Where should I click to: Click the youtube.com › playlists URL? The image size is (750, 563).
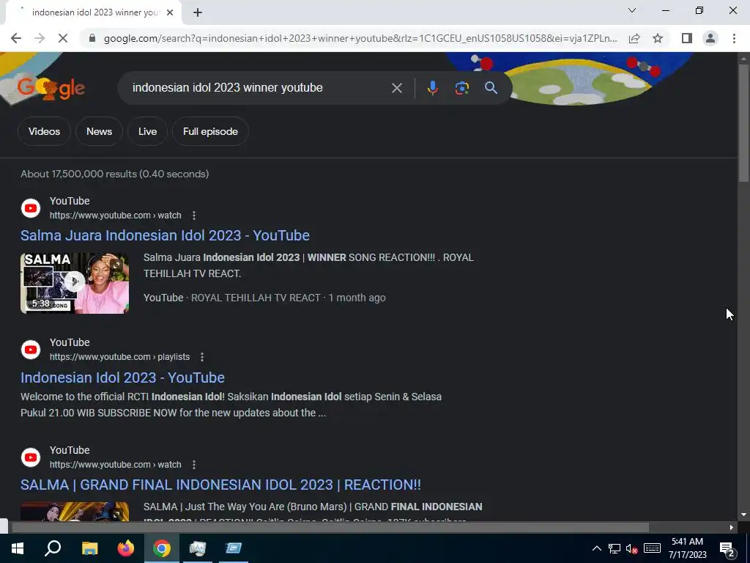tap(119, 357)
